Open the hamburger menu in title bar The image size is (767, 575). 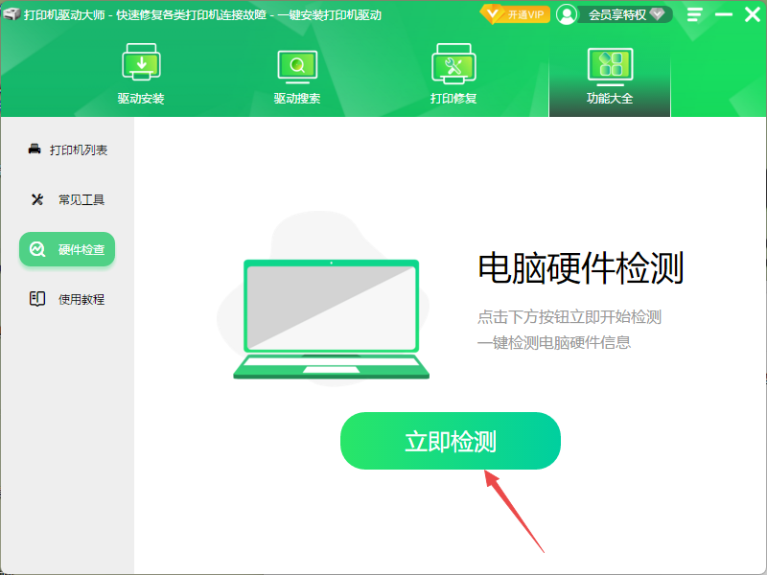[695, 13]
